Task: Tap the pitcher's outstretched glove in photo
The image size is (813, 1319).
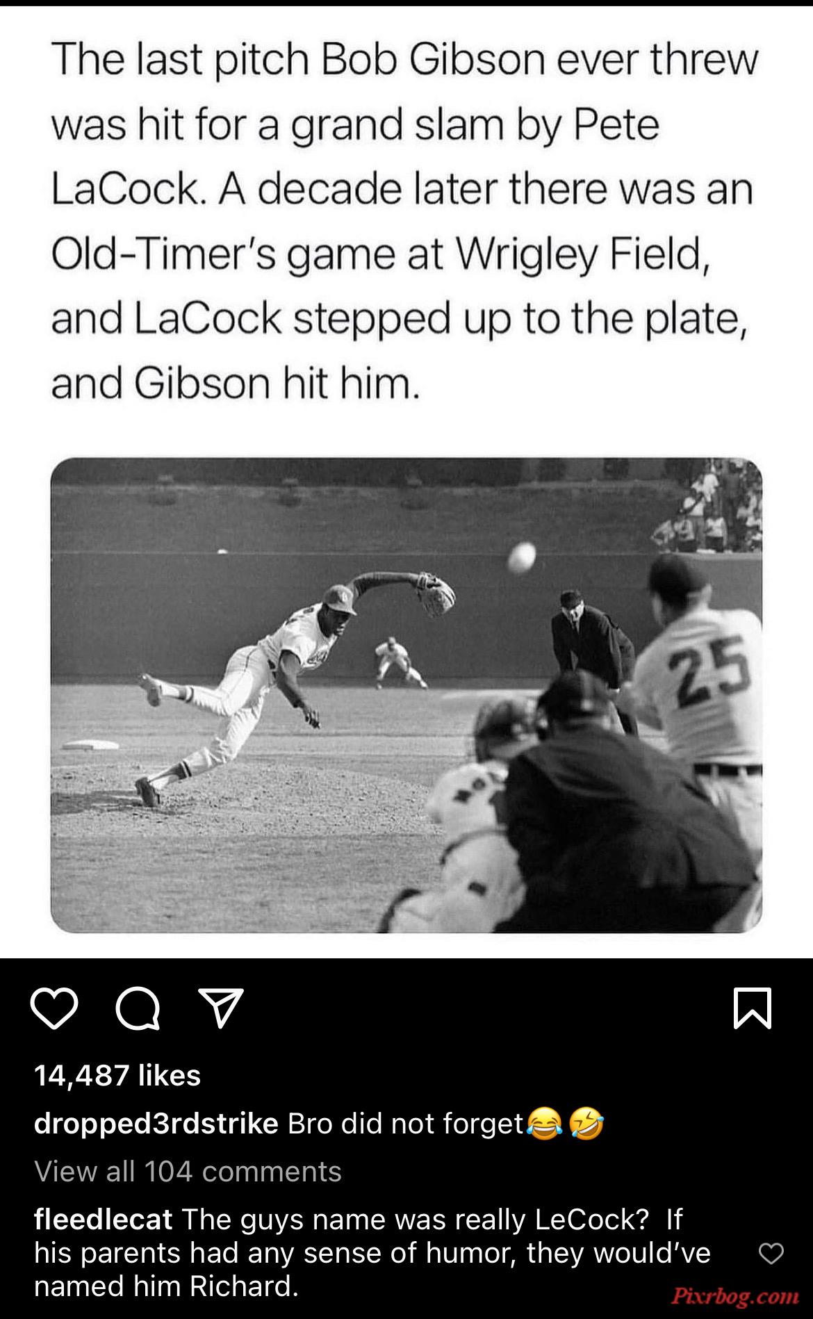Action: tap(436, 594)
